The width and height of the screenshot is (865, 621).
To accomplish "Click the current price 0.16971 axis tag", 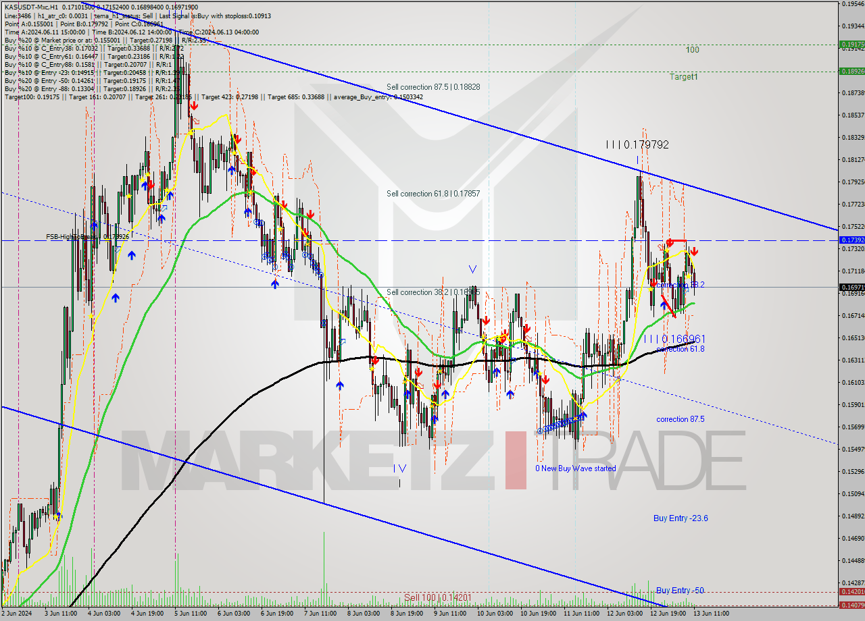I will (852, 287).
